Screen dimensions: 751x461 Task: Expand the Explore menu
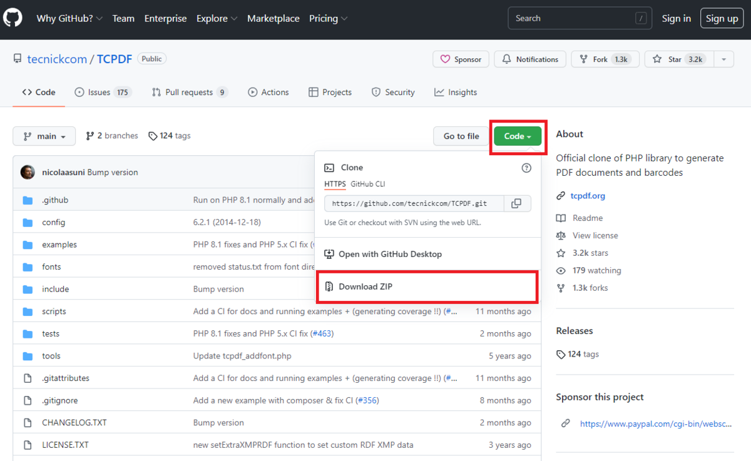point(217,19)
